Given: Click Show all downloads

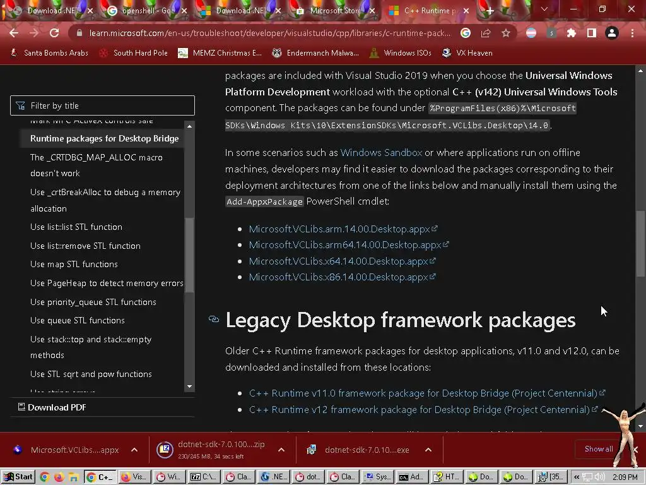Looking at the screenshot, I should [x=599, y=449].
